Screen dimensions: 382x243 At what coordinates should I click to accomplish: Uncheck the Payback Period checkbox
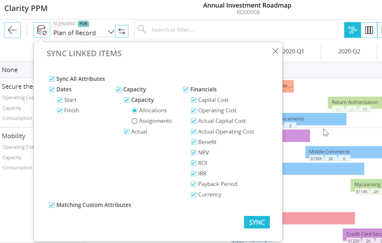[194, 184]
